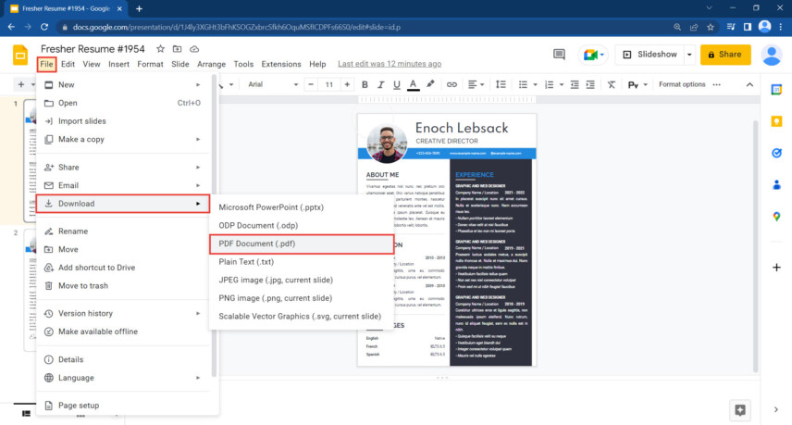Open the Edit menu

pyautogui.click(x=68, y=64)
